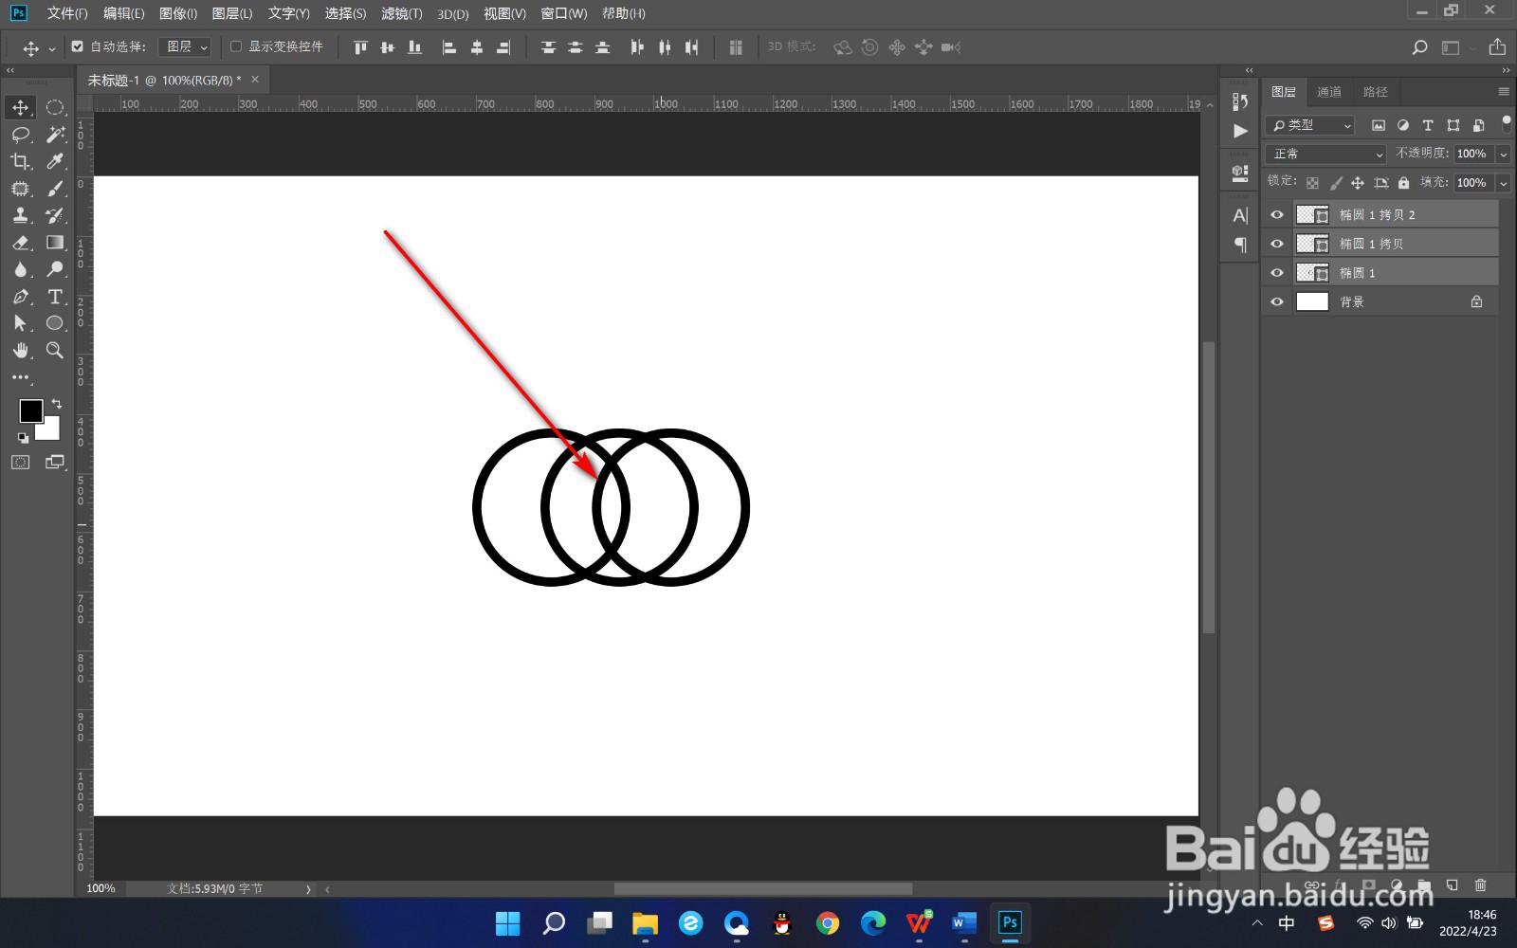Image resolution: width=1517 pixels, height=948 pixels.
Task: Toggle lock transparent pixels icon
Action: pyautogui.click(x=1312, y=183)
